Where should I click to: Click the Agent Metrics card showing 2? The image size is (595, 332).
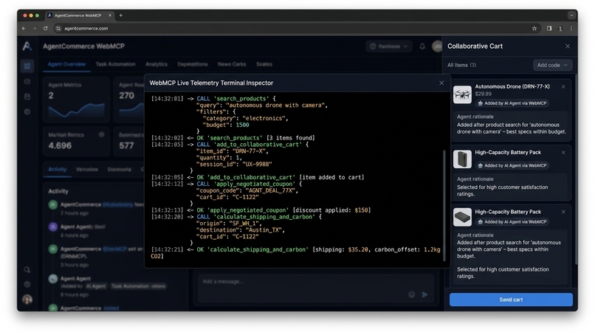tap(76, 100)
